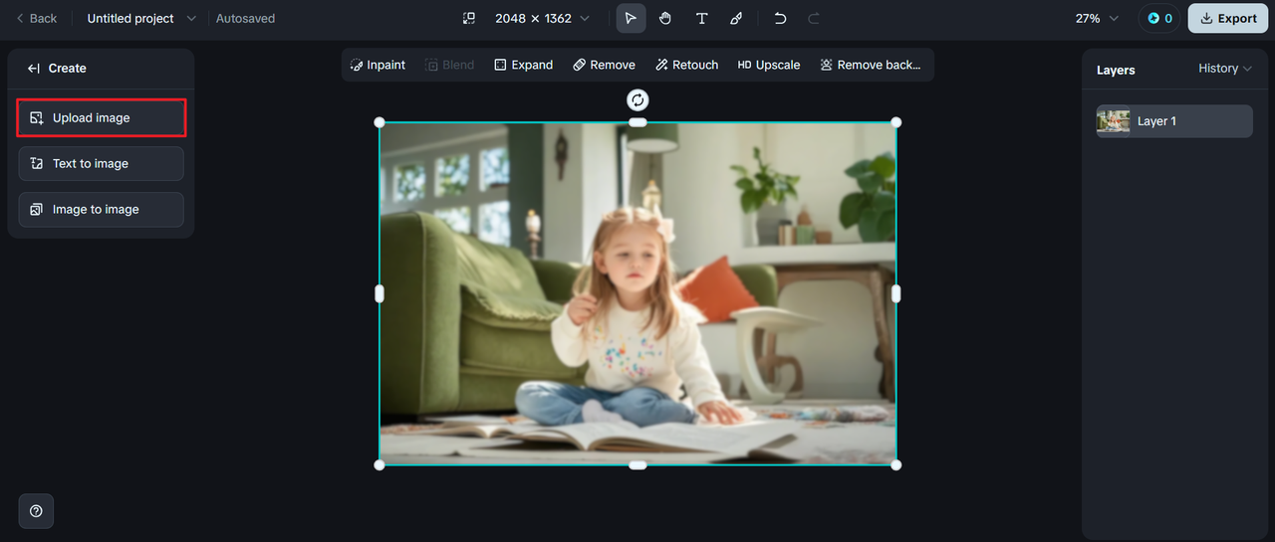
Task: Open the help question mark button
Action: point(36,511)
